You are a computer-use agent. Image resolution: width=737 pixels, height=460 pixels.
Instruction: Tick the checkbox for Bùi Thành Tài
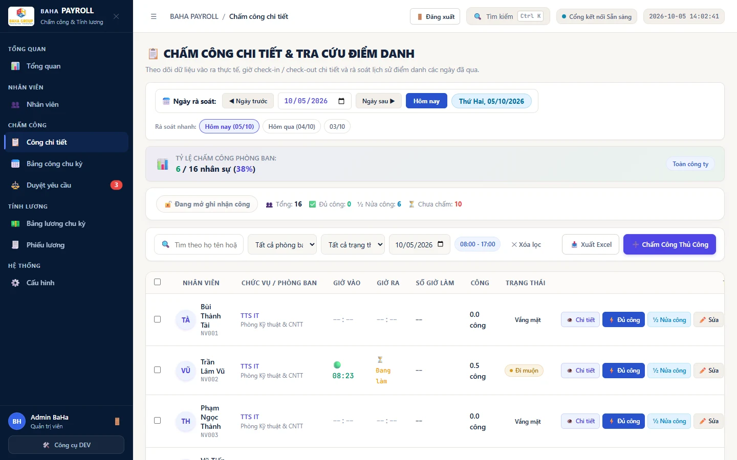tap(158, 319)
